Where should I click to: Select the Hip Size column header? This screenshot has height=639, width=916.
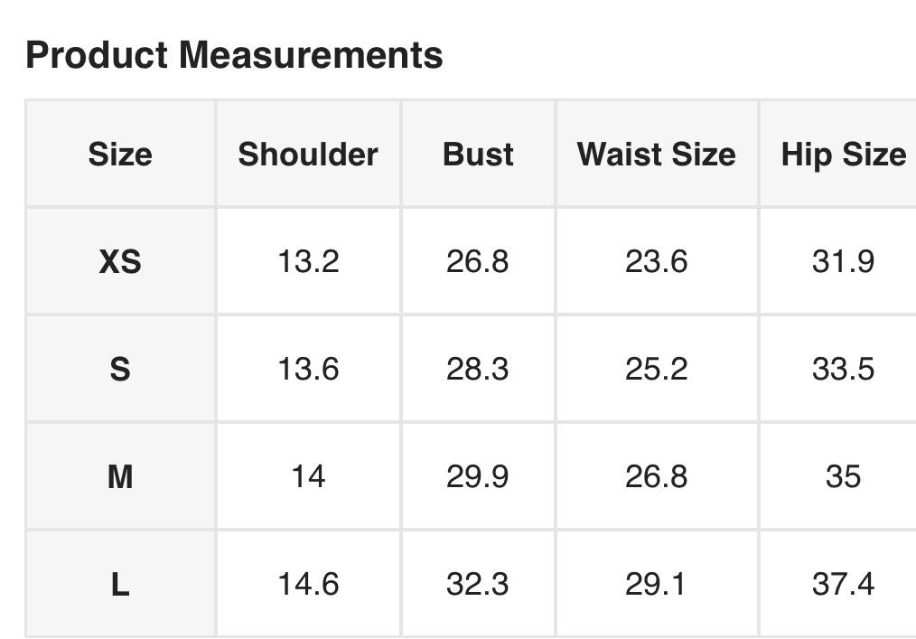843,155
